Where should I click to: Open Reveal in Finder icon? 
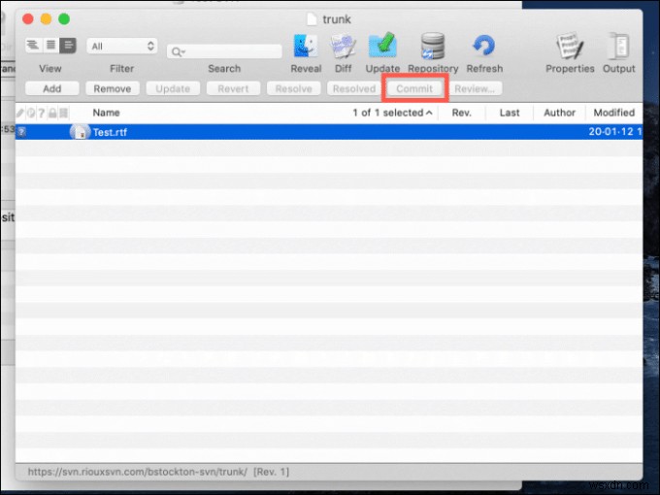(x=306, y=46)
